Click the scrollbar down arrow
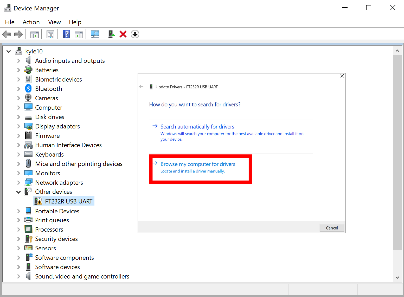The height and width of the screenshot is (297, 404). (397, 277)
